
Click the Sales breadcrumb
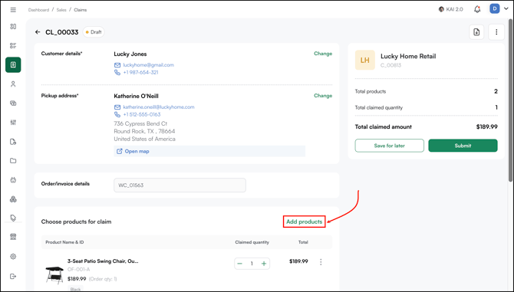(61, 10)
